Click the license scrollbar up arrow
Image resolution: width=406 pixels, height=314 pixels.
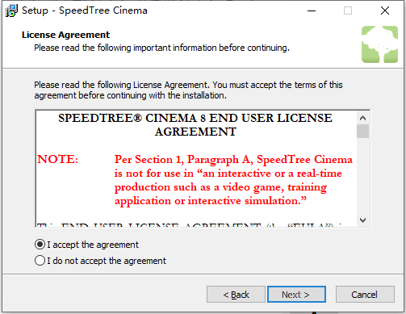362,118
